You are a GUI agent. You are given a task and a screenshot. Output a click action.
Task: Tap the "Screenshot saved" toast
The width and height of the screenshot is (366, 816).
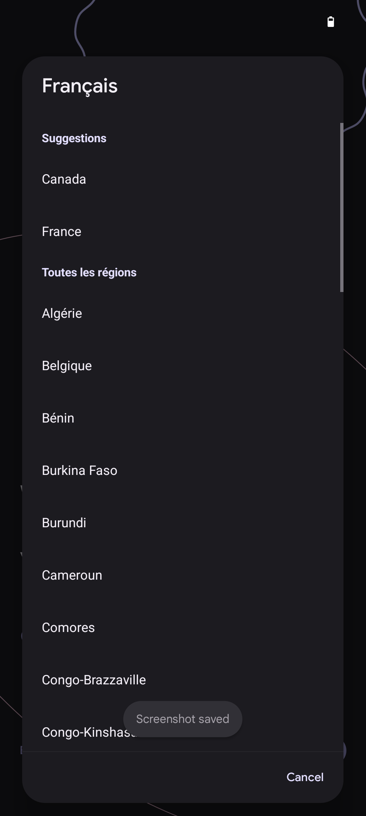click(183, 719)
